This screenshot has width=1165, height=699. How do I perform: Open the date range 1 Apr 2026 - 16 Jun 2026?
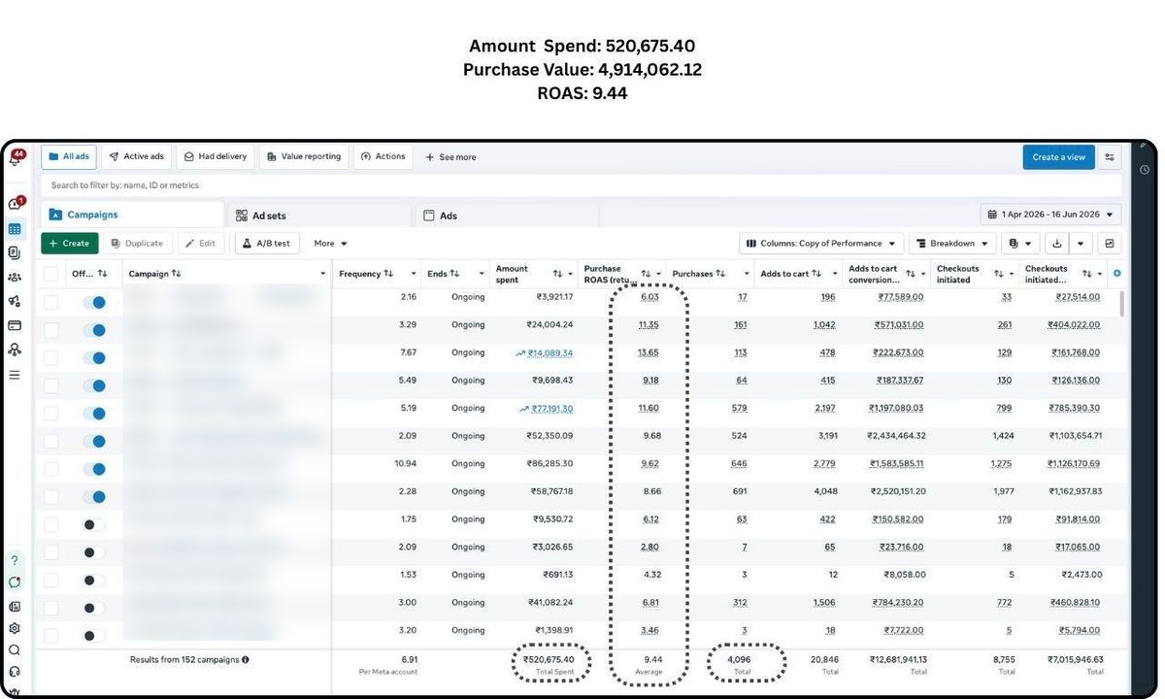(1051, 215)
